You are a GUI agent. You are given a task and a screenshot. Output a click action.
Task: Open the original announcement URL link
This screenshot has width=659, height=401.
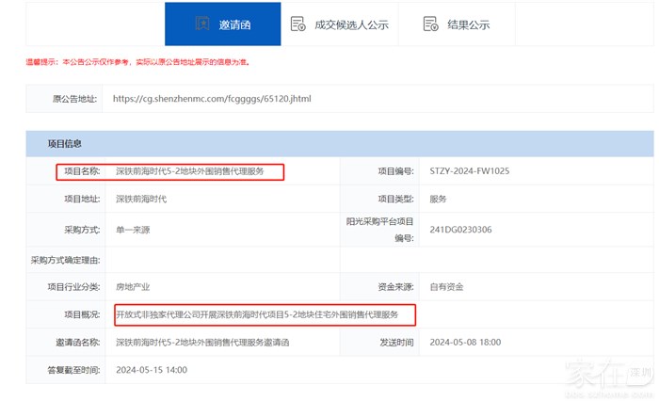(211, 98)
